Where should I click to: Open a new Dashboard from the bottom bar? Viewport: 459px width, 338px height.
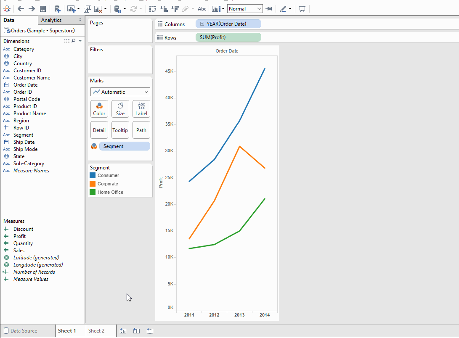[x=136, y=331]
